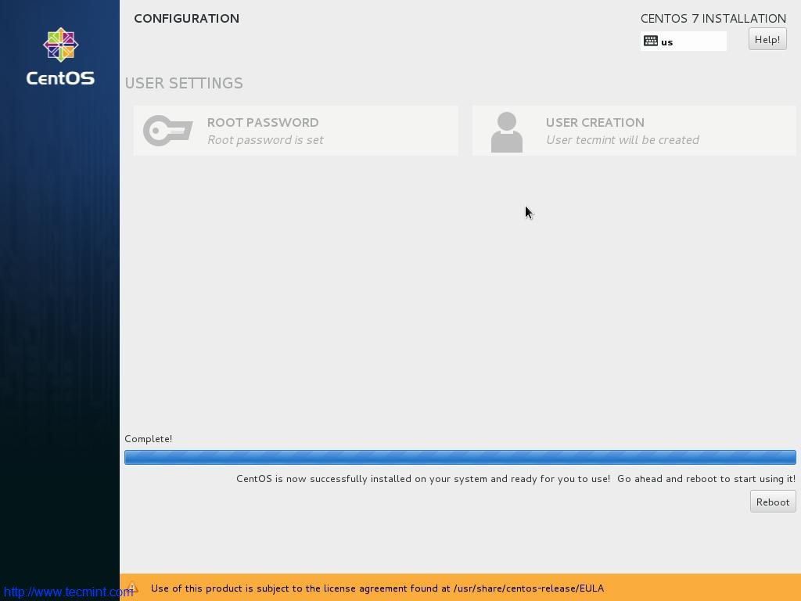Click the key icon for Root Password
The image size is (801, 601).
click(x=167, y=131)
